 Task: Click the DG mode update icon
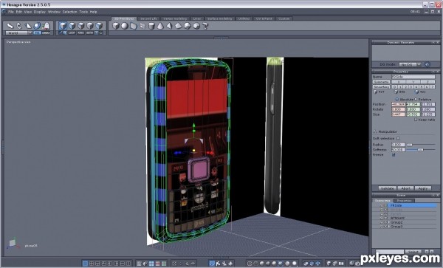[427, 64]
